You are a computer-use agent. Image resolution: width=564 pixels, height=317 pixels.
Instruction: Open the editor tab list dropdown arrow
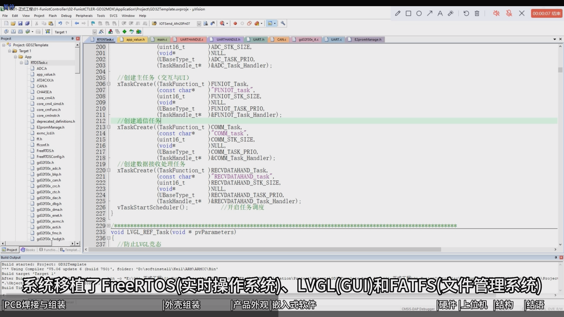click(555, 39)
